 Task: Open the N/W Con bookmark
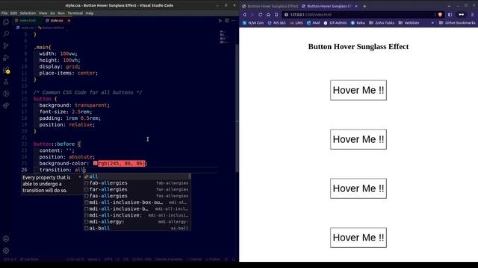tap(253, 23)
